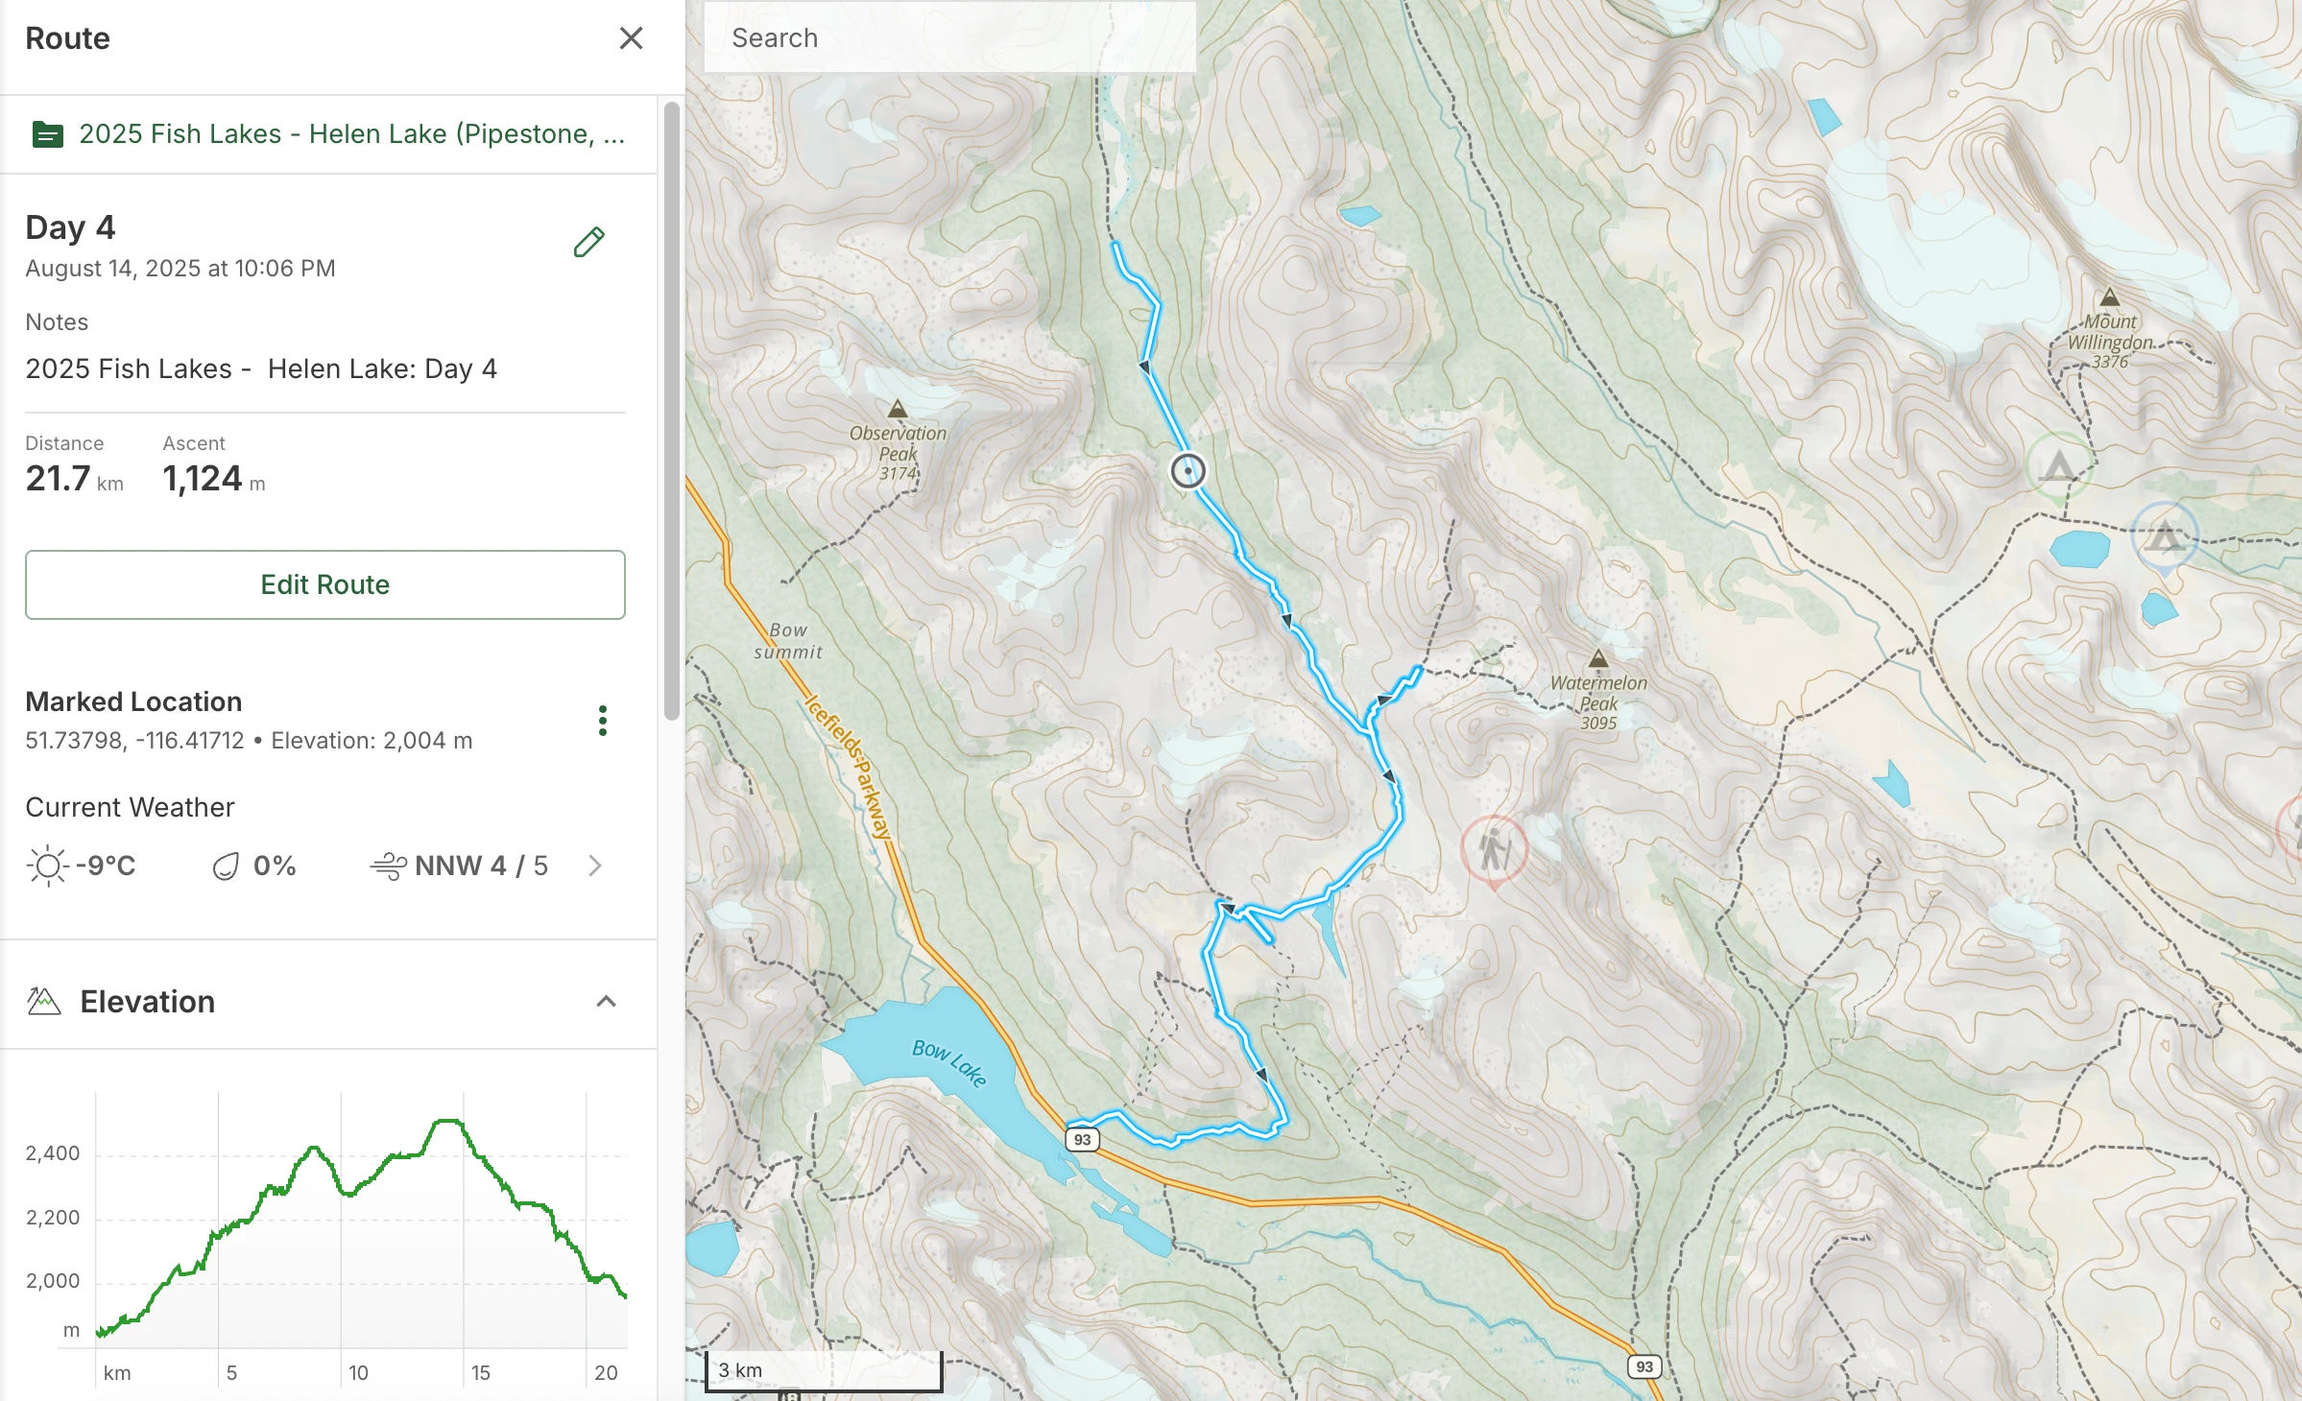Click the wind icon next to NNW 4/5
Image resolution: width=2302 pixels, height=1401 pixels.
point(387,866)
